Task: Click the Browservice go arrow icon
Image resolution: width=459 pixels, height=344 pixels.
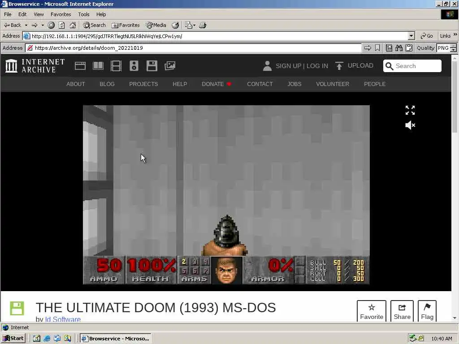Action: pos(368,48)
